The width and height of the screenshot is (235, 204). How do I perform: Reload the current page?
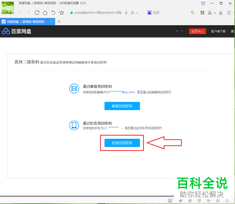click(x=37, y=13)
